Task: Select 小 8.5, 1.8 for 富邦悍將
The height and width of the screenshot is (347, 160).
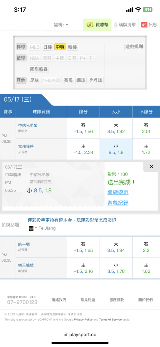Action: click(x=116, y=149)
